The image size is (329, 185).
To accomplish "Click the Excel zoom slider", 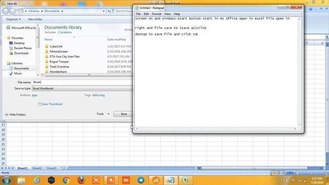I will (312, 173).
